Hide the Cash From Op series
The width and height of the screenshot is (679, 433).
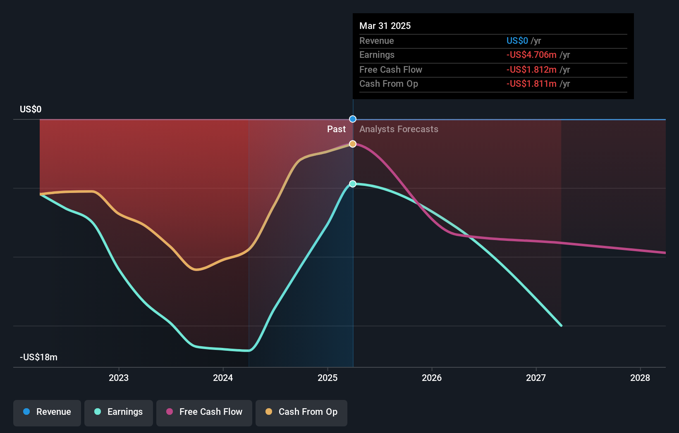(x=301, y=412)
